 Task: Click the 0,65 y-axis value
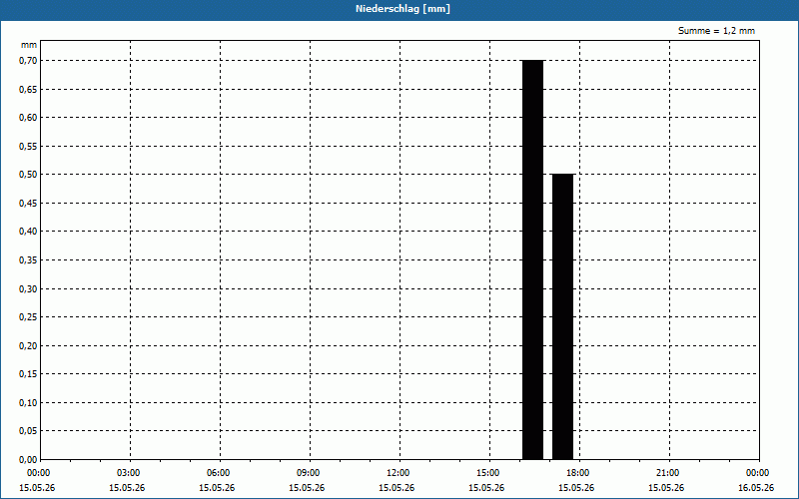28,89
